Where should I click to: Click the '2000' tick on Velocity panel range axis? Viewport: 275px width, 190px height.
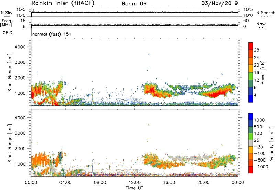click(20, 149)
